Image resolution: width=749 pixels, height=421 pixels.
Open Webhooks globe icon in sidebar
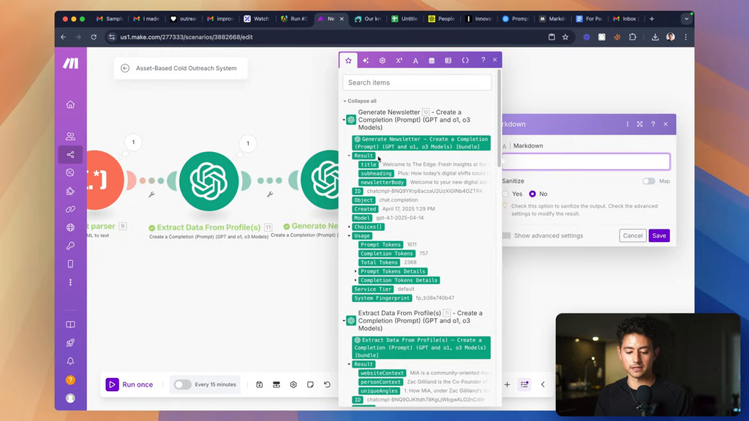coord(70,228)
